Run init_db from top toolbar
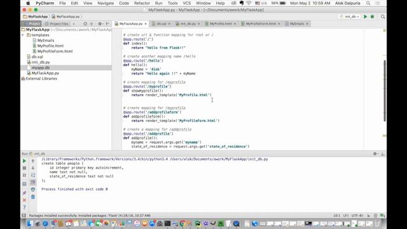The width and height of the screenshot is (407, 229). [x=365, y=17]
